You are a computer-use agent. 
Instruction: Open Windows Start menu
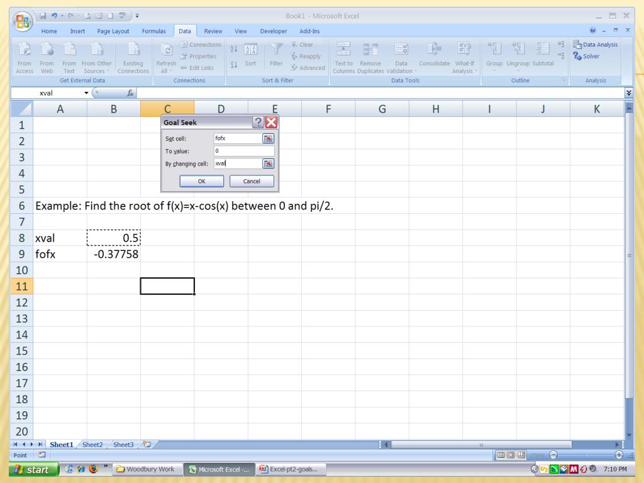[x=34, y=469]
